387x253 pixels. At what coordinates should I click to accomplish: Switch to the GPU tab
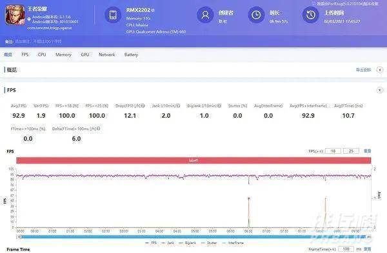click(x=85, y=55)
